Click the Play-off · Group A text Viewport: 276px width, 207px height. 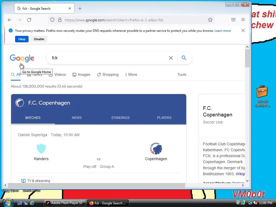pyautogui.click(x=99, y=167)
